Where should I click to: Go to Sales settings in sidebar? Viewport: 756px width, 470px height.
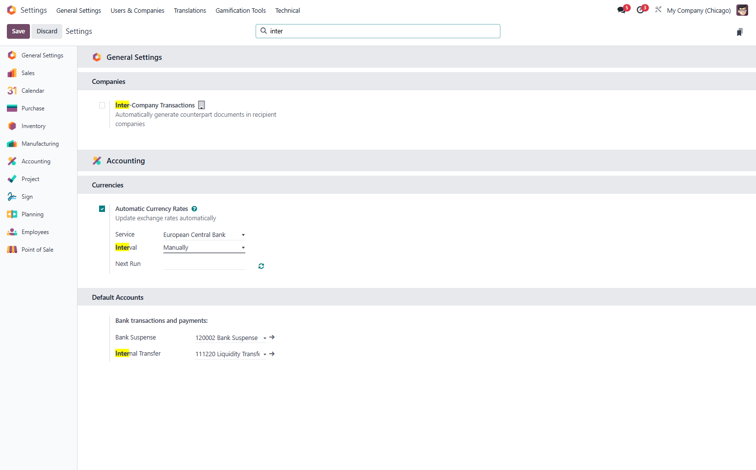[x=38, y=73]
